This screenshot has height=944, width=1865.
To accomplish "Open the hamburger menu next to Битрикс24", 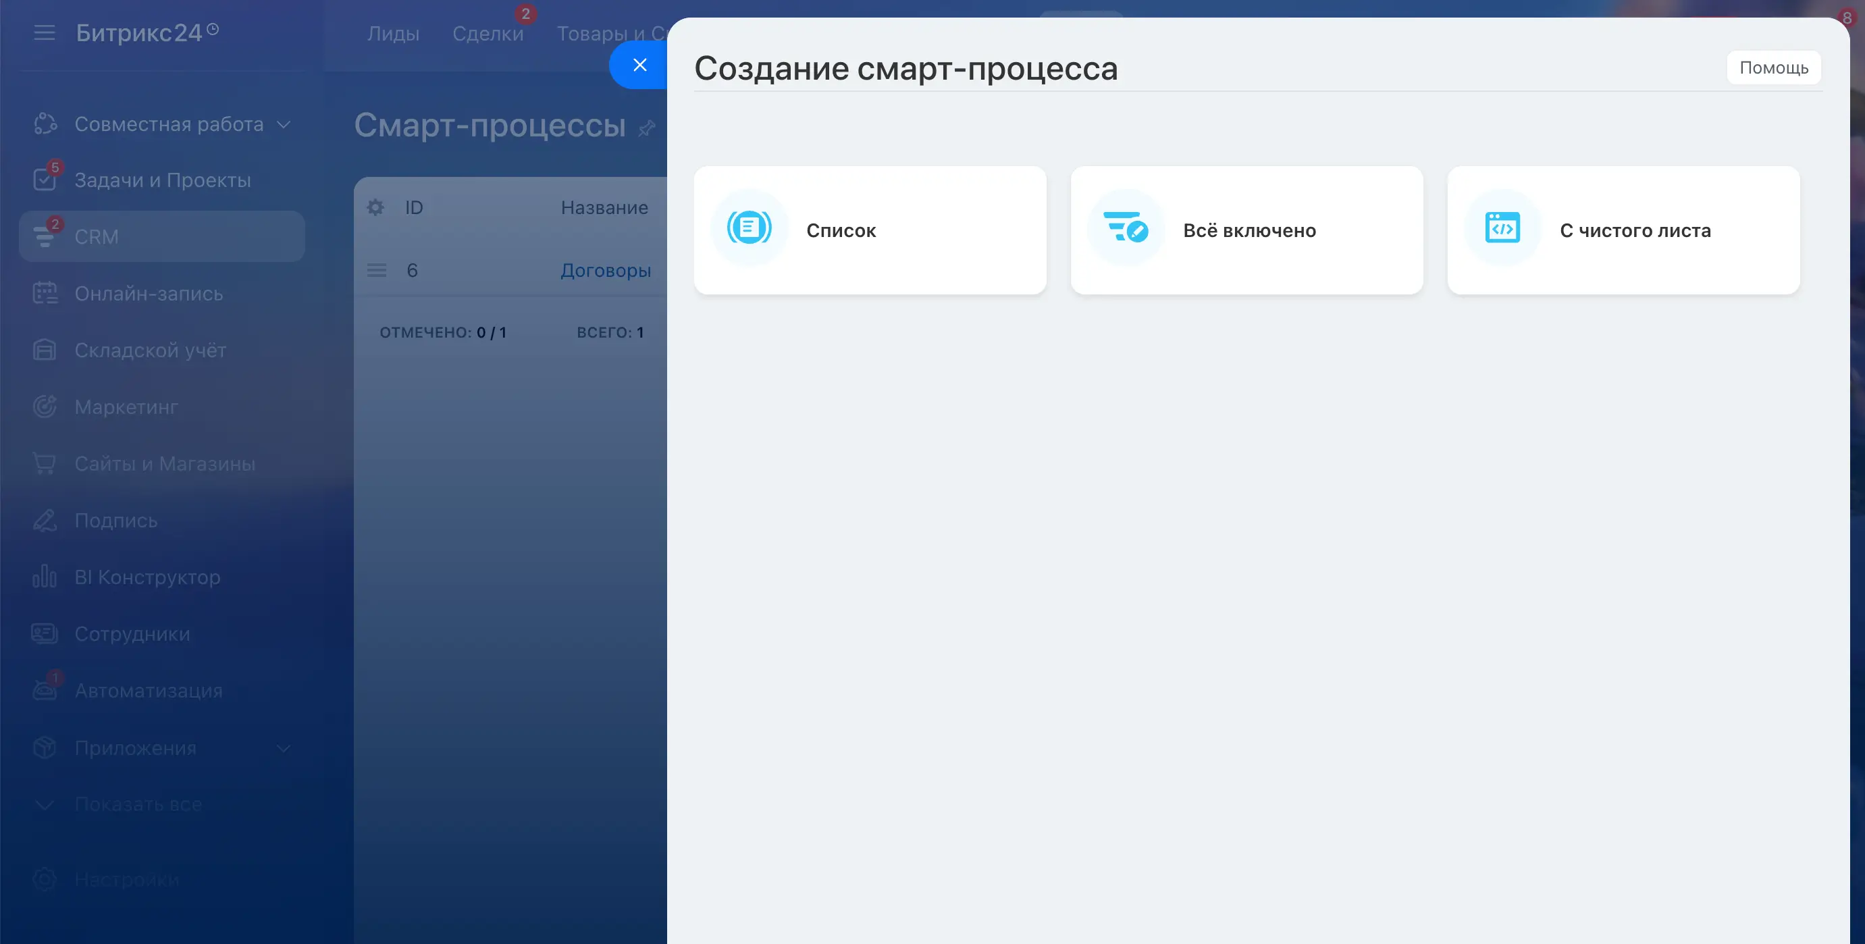I will tap(44, 32).
